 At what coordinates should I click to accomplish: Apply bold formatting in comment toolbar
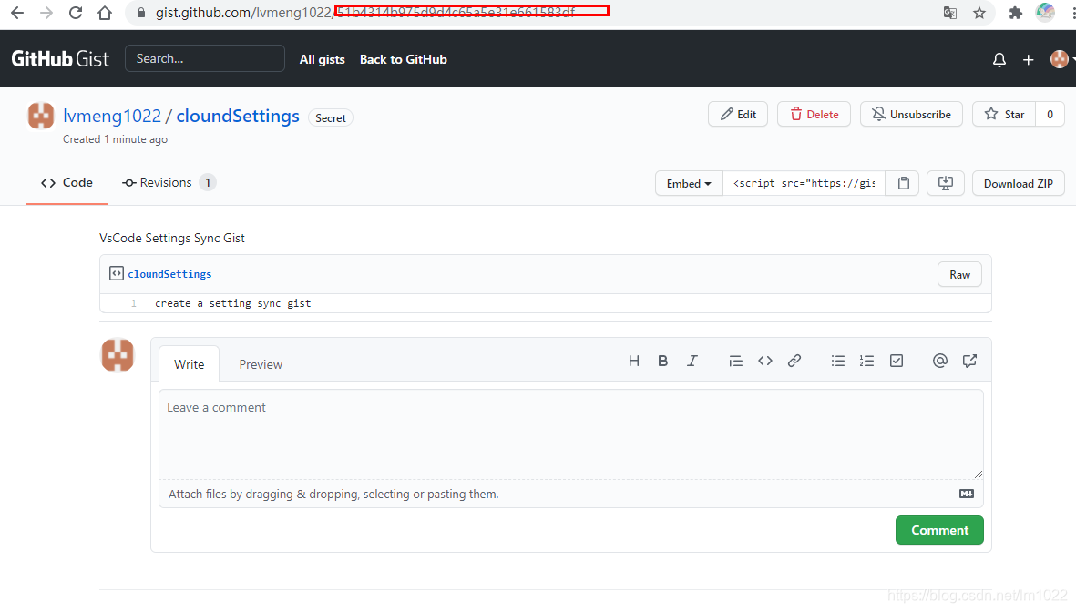(x=662, y=361)
